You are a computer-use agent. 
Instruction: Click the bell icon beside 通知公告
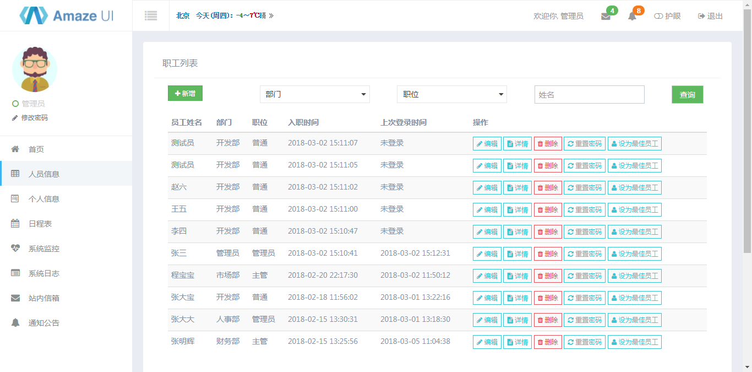[15, 323]
